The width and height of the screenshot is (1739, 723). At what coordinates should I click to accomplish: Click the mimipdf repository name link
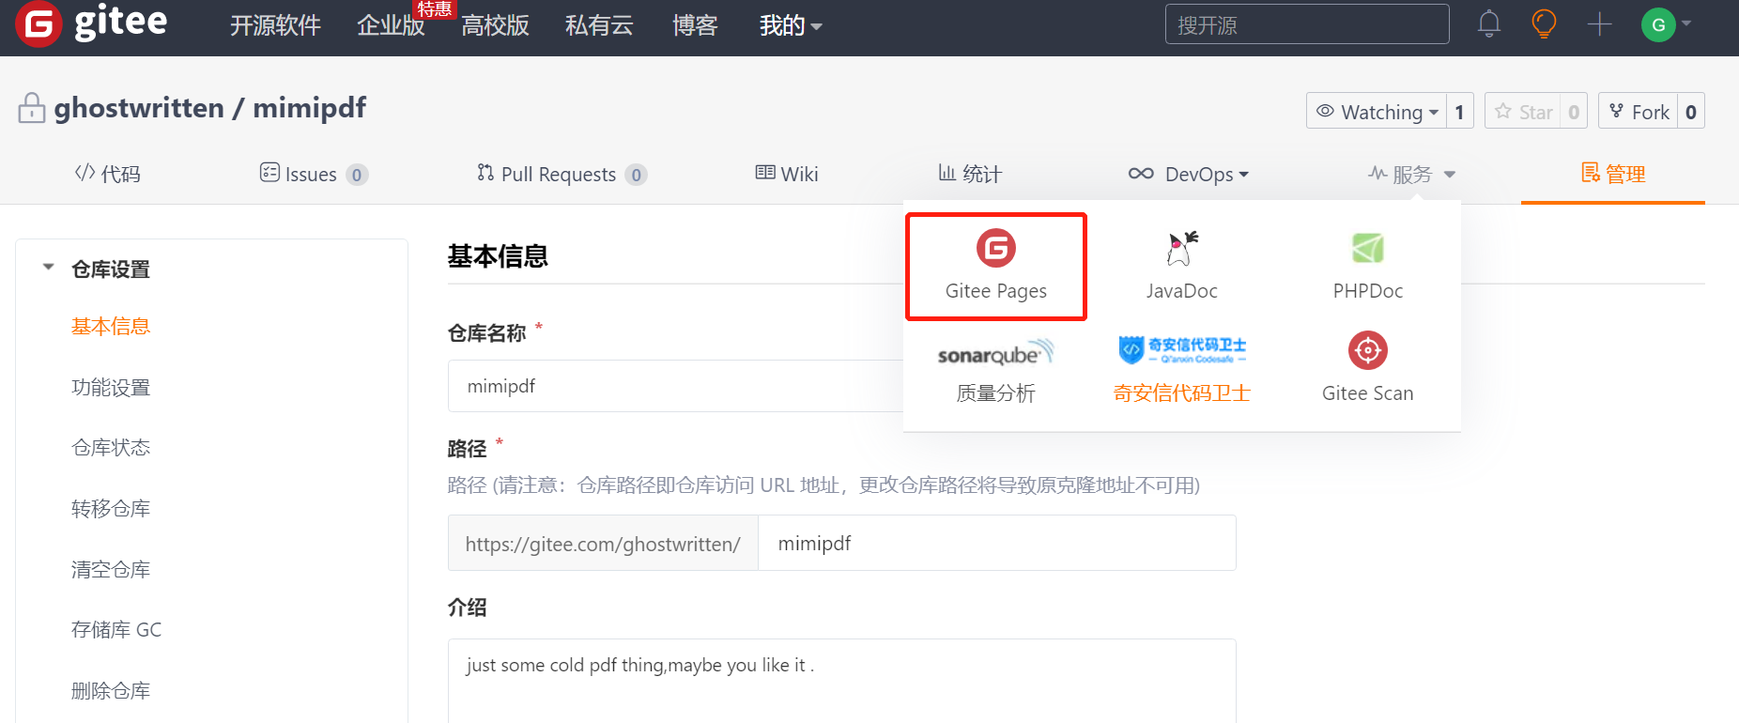click(x=309, y=108)
